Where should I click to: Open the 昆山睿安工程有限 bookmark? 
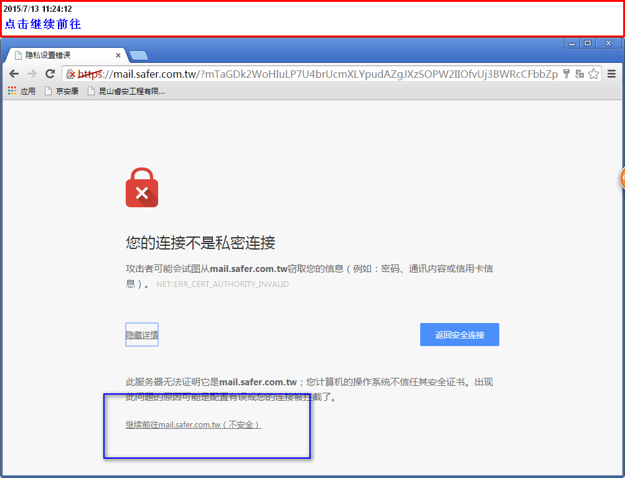[126, 91]
